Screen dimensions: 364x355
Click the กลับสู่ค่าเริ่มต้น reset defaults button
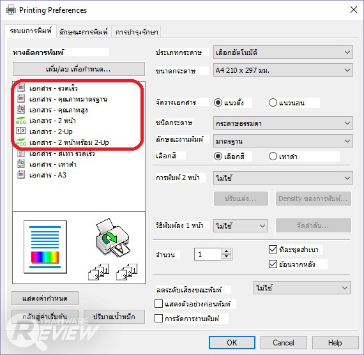pos(45,317)
